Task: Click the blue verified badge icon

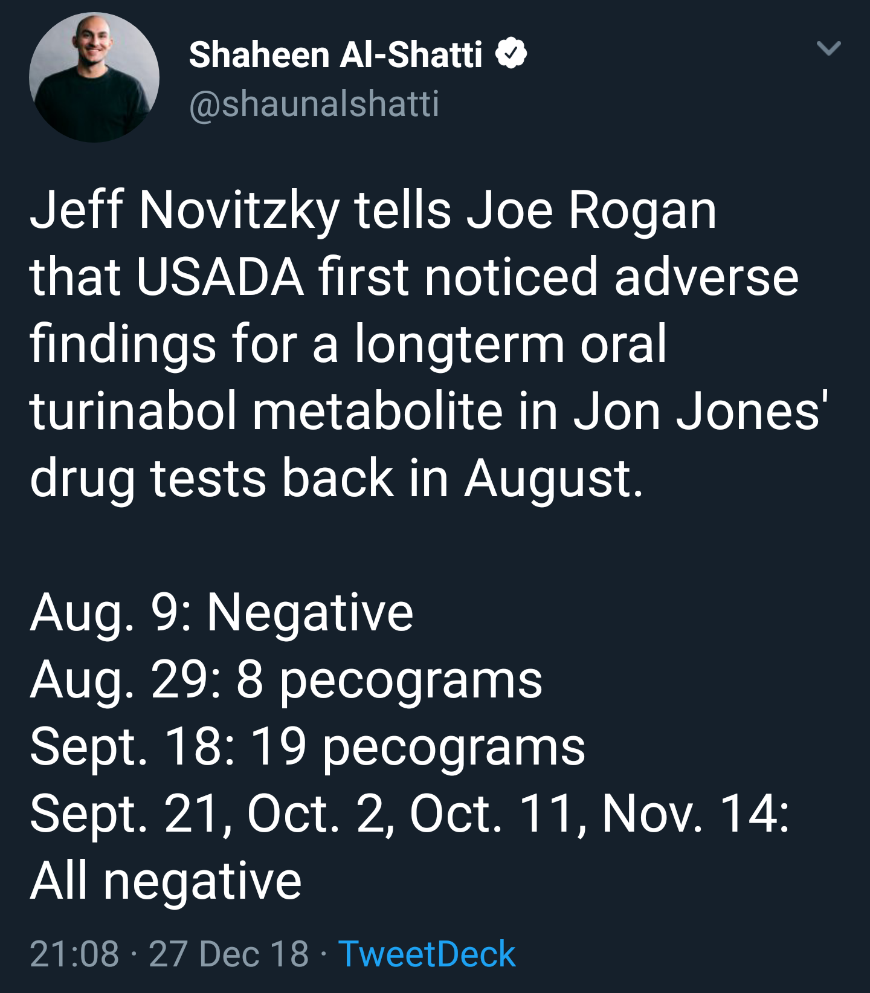Action: pos(511,54)
